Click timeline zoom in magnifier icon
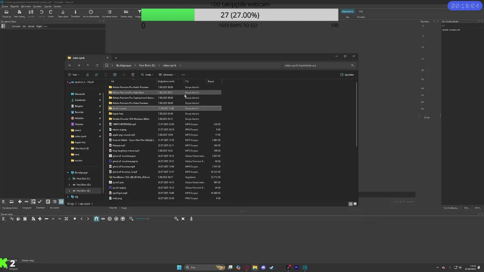Viewport: 484px width, 272px height. click(176, 219)
